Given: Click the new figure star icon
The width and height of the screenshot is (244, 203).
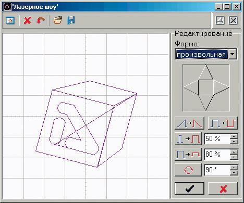Looking at the screenshot, I should point(10,20).
